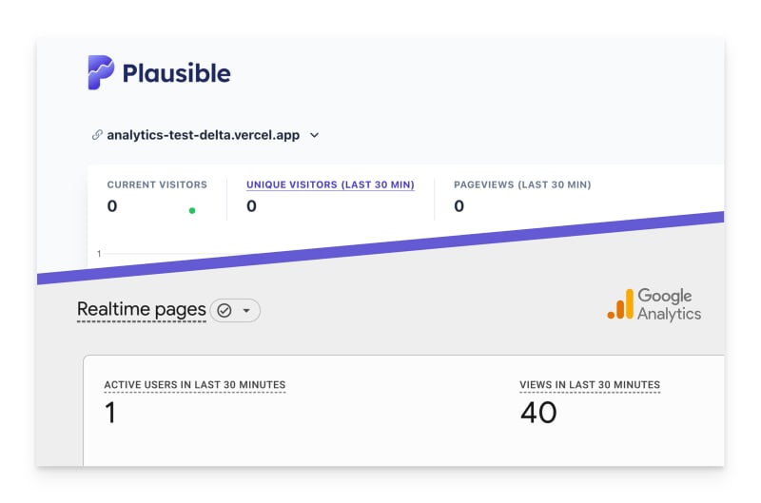Click the graph y-axis label 1

99,254
